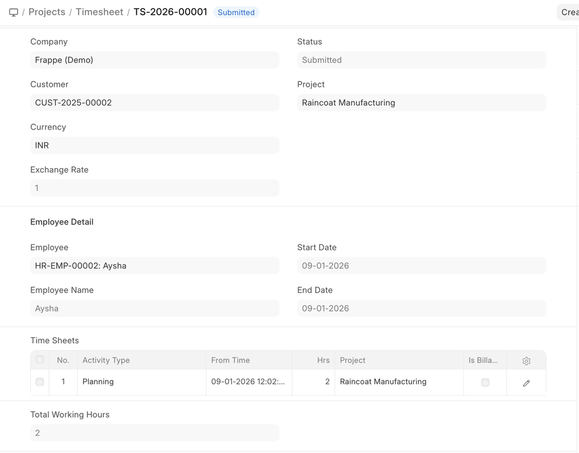Click the Submitted status badge near title
This screenshot has width=579, height=453.
pyautogui.click(x=236, y=12)
